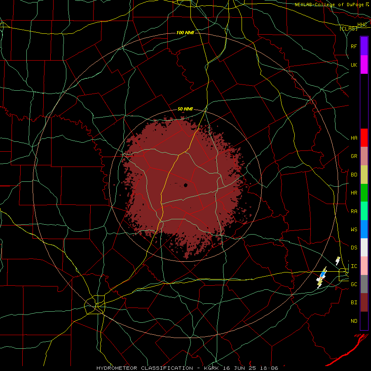
Task: Click the small white echo above the blue streak
Action: (x=338, y=261)
